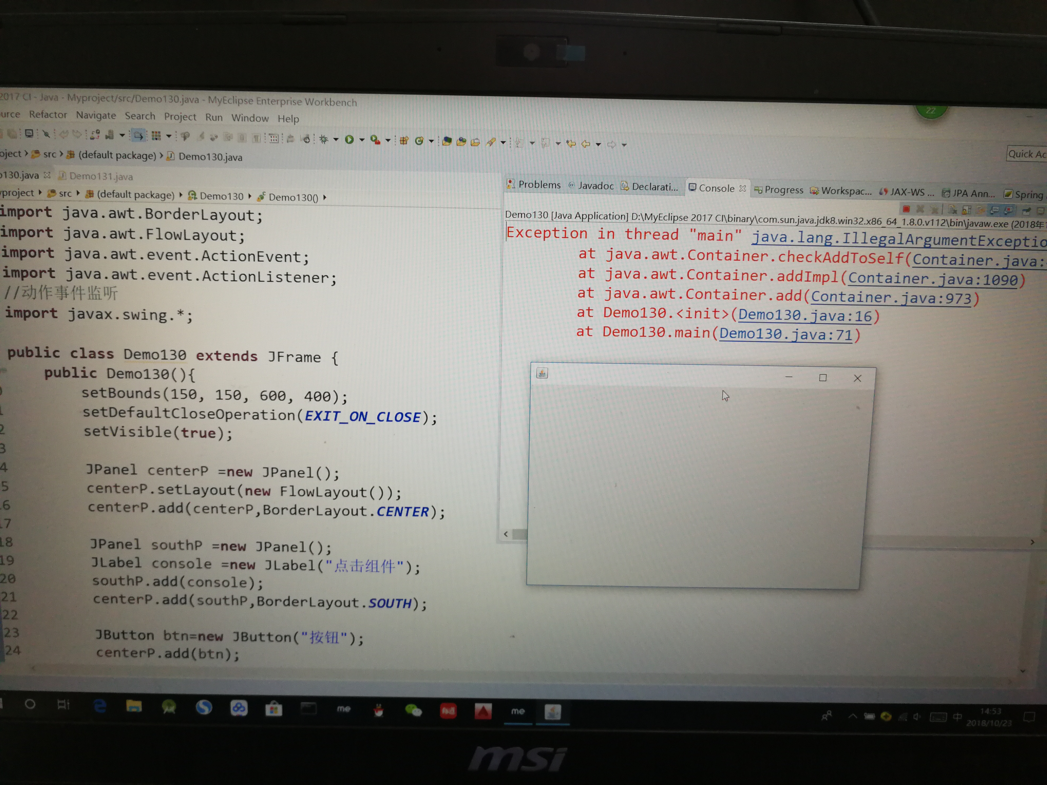Viewport: 1047px width, 785px height.
Task: Toggle Show Console When Standard Out Changes
Action: [x=994, y=210]
